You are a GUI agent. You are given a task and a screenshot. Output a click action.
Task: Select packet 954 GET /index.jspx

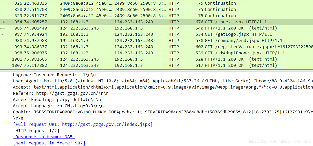(x=156, y=22)
